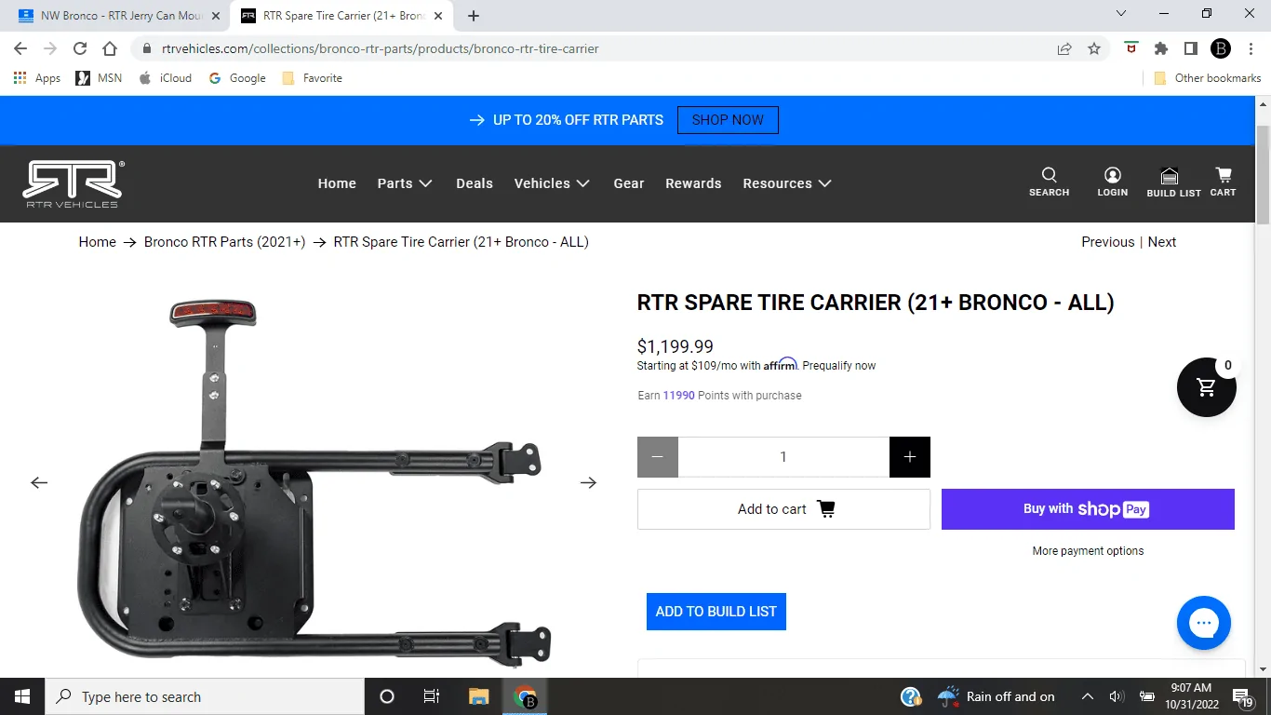Increase quantity with plus button
1271x715 pixels.
pos(910,457)
